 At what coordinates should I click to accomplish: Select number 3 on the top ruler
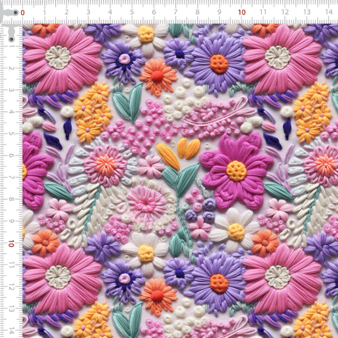[88, 12]
